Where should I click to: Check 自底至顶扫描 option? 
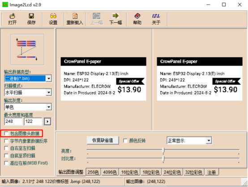(x=6, y=156)
